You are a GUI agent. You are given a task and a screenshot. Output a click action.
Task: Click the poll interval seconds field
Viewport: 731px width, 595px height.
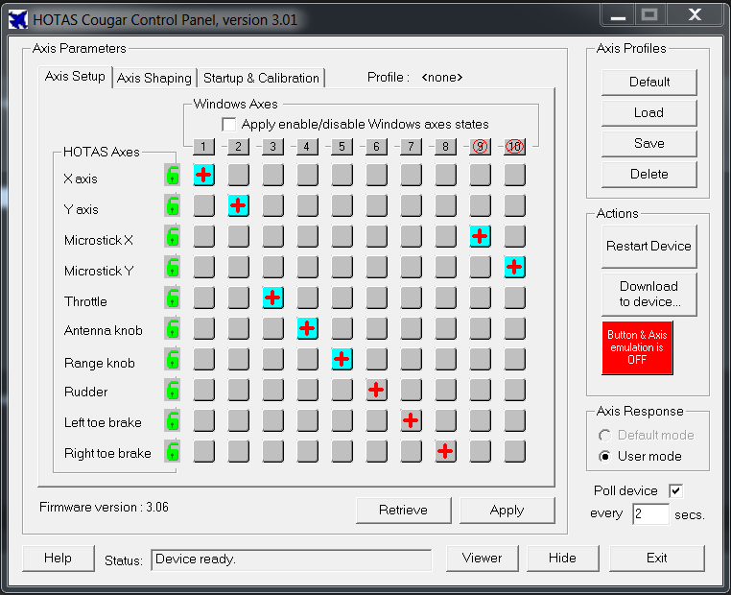(x=650, y=513)
